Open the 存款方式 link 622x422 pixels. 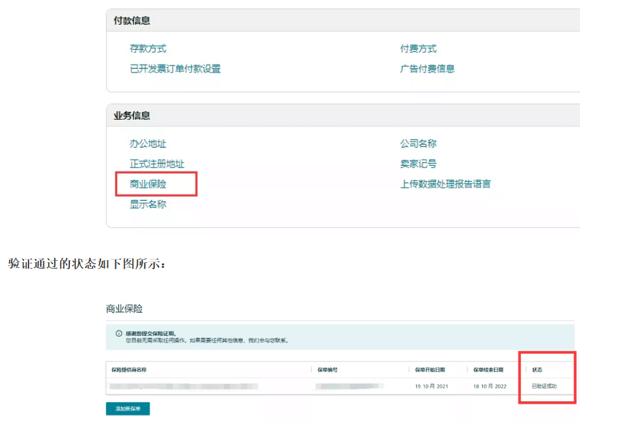pos(148,49)
